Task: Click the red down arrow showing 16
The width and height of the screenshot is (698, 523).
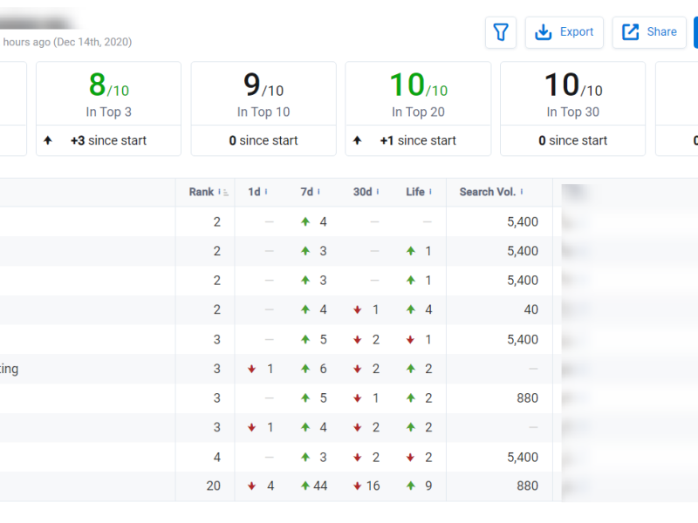Action: click(358, 486)
